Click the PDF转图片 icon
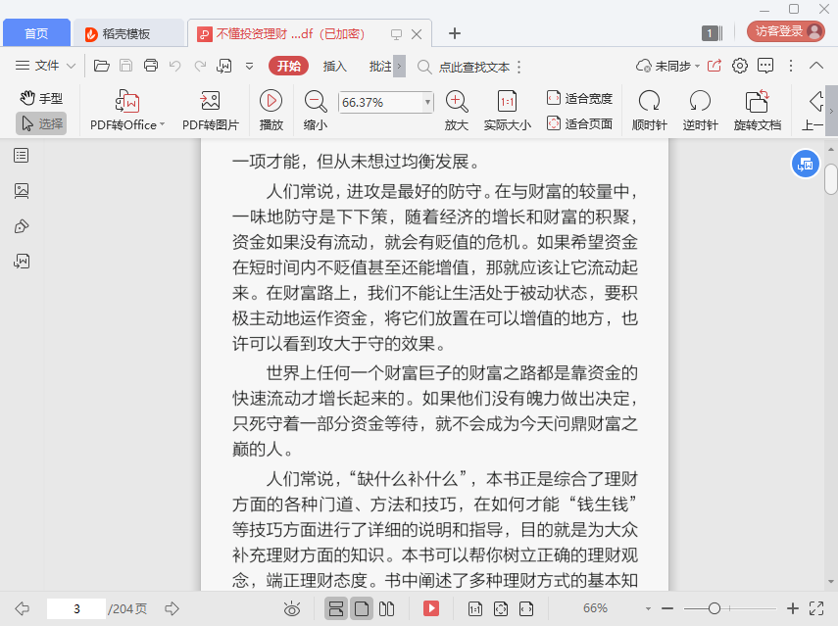This screenshot has width=838, height=626. [x=210, y=101]
